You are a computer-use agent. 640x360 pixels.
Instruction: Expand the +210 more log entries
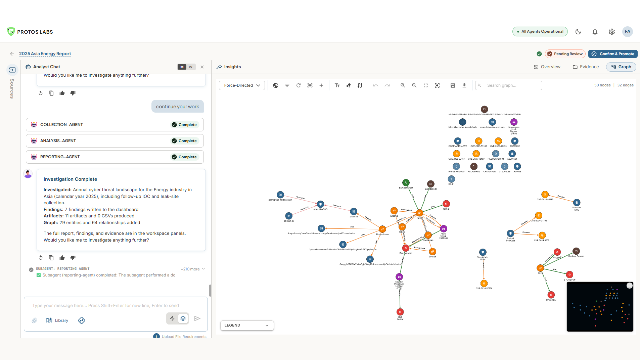(x=193, y=269)
